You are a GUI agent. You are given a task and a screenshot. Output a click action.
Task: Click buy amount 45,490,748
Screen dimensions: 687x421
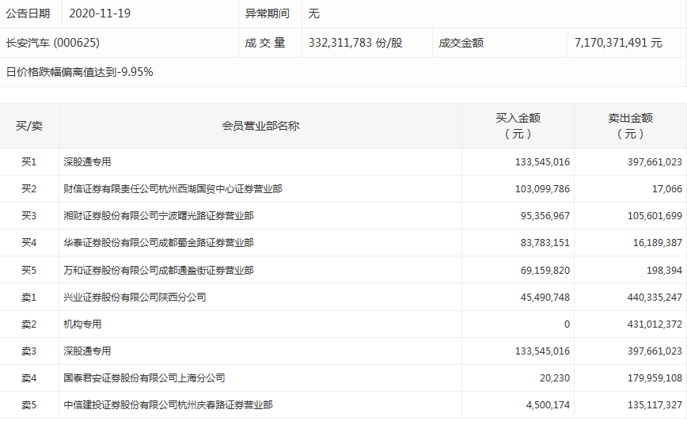click(545, 298)
